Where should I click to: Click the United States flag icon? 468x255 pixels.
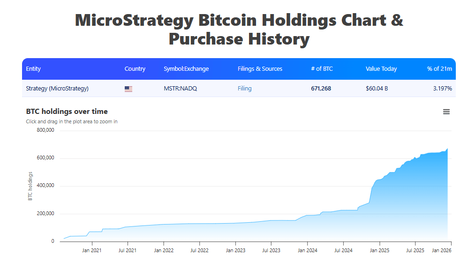[128, 89]
